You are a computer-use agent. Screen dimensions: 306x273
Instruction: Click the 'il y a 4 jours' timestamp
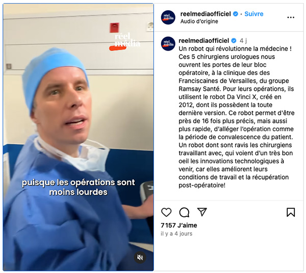176,234
